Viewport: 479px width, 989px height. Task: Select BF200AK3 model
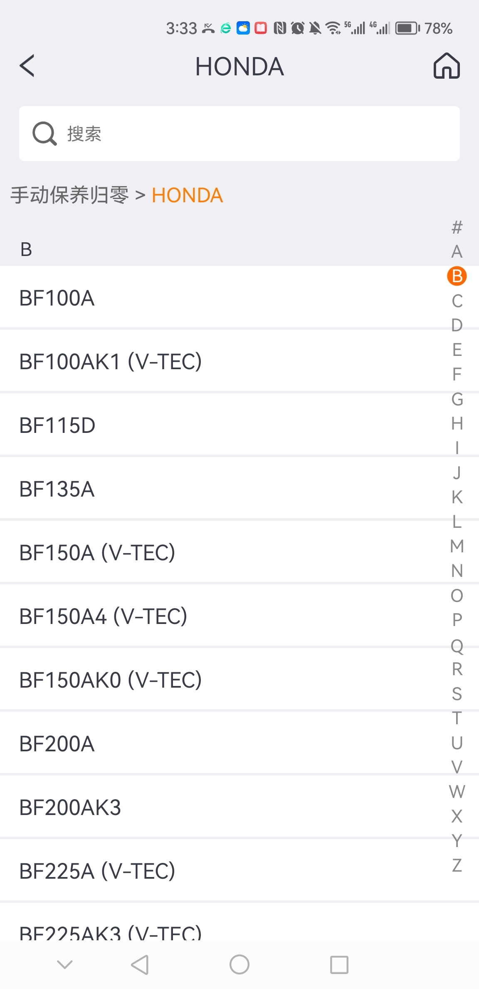point(239,807)
